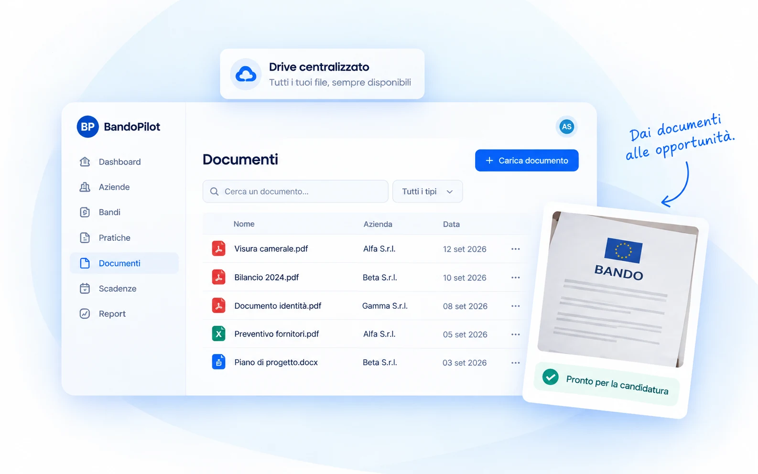Click the date 08 set 2026
Image resolution: width=758 pixels, height=474 pixels.
(x=465, y=306)
